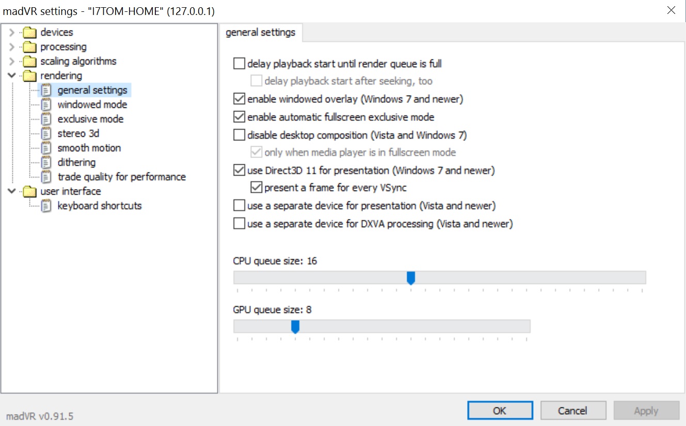Select keyboard shortcuts in the tree
The width and height of the screenshot is (686, 426).
pos(99,206)
